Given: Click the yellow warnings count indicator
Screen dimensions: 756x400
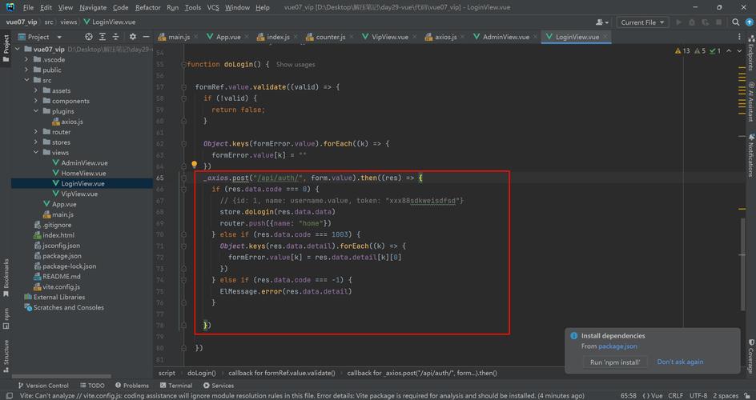Looking at the screenshot, I should point(682,50).
